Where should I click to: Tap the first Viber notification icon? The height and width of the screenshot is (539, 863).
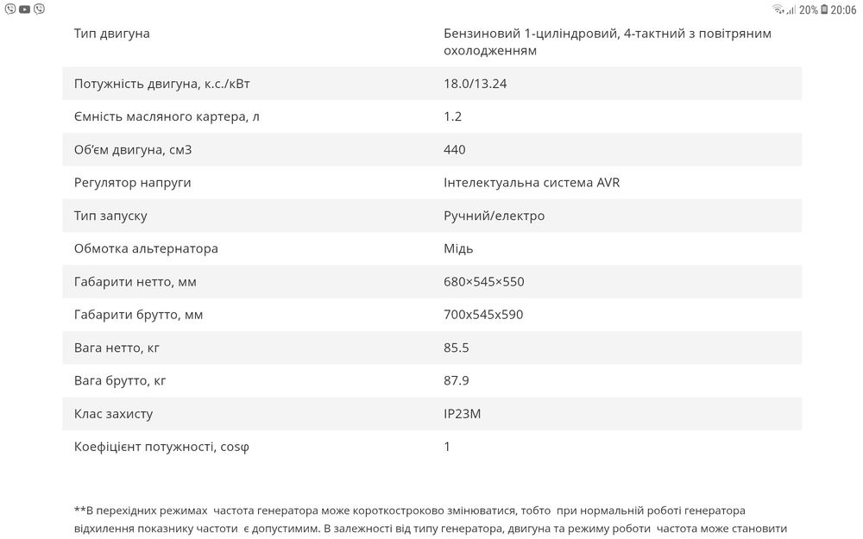click(x=9, y=9)
